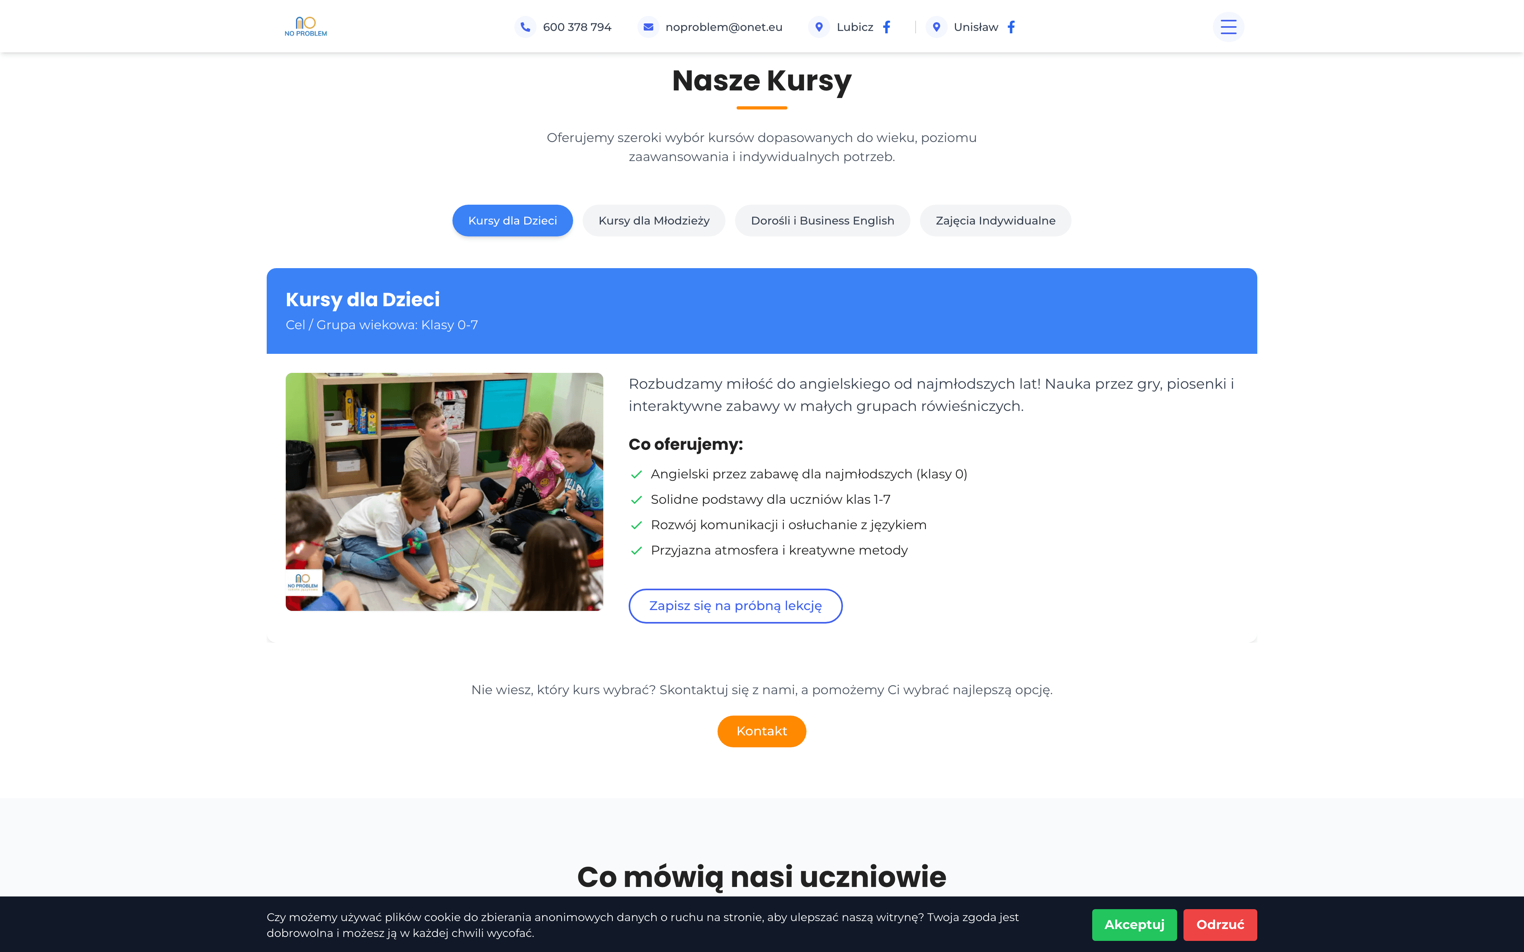
Task: Click Zapisz się na próbną lekcję button
Action: 735,606
